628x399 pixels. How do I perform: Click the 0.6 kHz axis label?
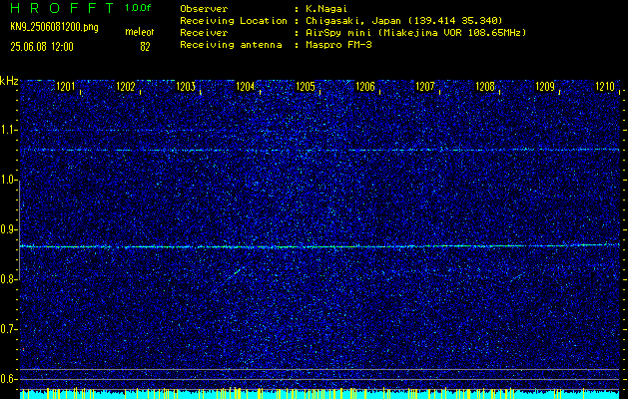point(8,379)
